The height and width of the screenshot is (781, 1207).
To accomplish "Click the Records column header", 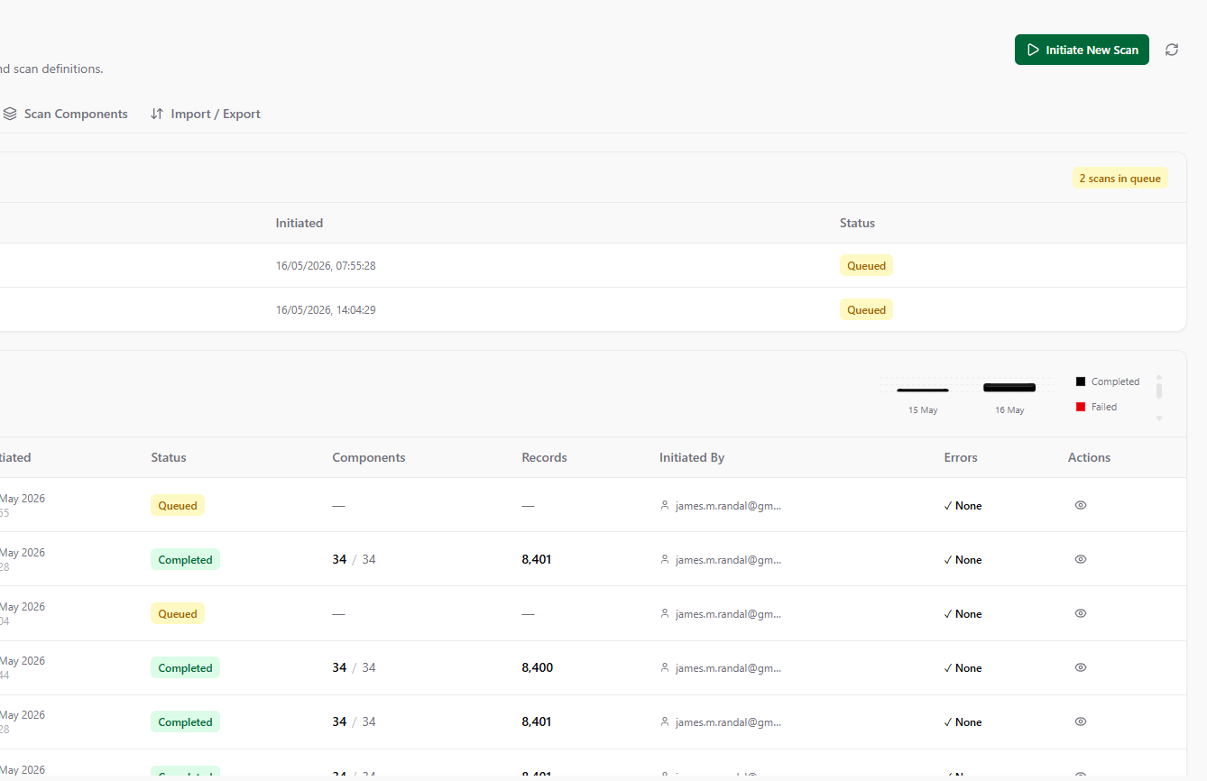I will [544, 457].
